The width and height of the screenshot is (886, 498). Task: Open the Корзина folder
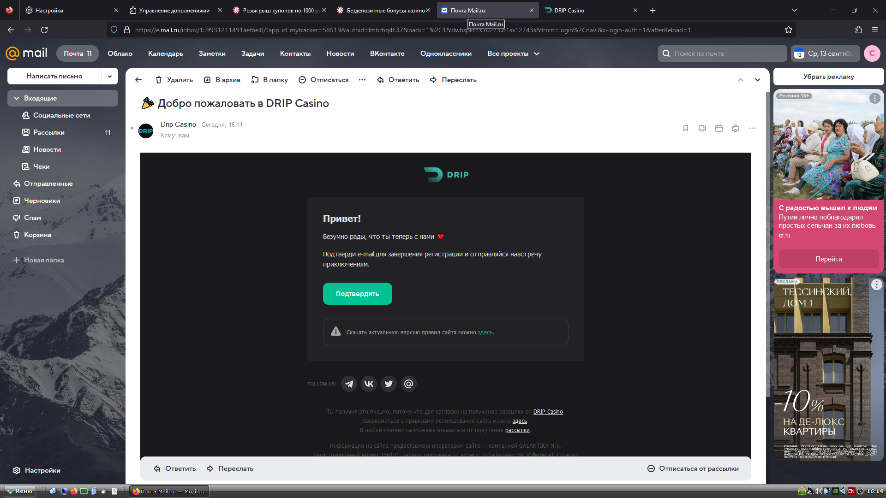62,235
